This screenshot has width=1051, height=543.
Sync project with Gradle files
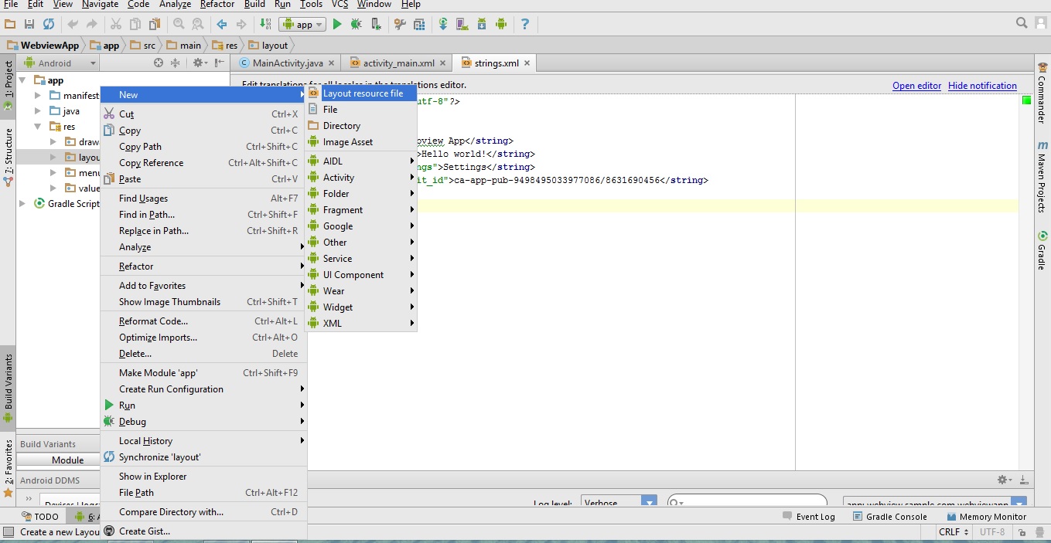click(442, 24)
